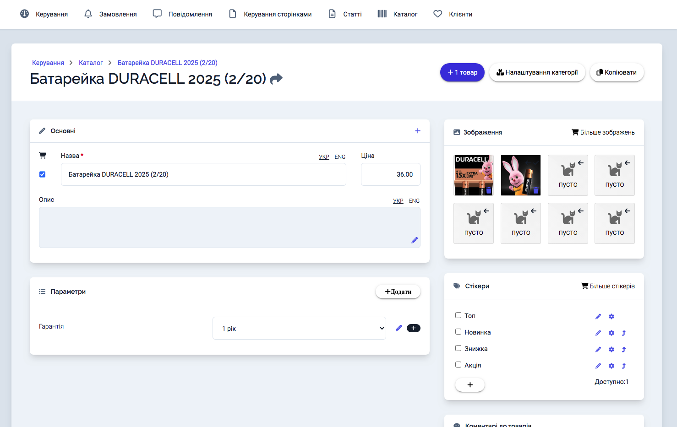Go to Повідомлення in top navigation
The height and width of the screenshot is (427, 677).
point(182,14)
